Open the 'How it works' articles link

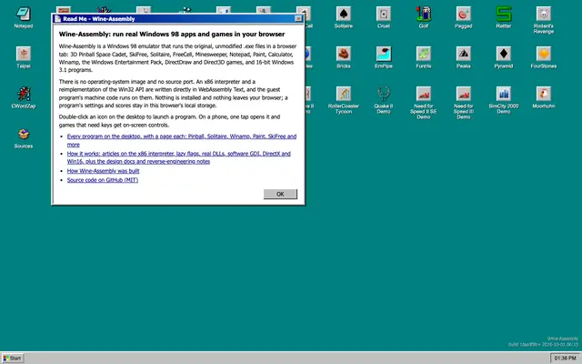click(179, 157)
